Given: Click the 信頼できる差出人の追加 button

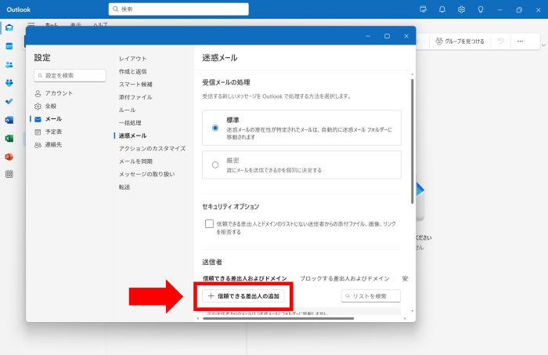Looking at the screenshot, I should coord(243,296).
